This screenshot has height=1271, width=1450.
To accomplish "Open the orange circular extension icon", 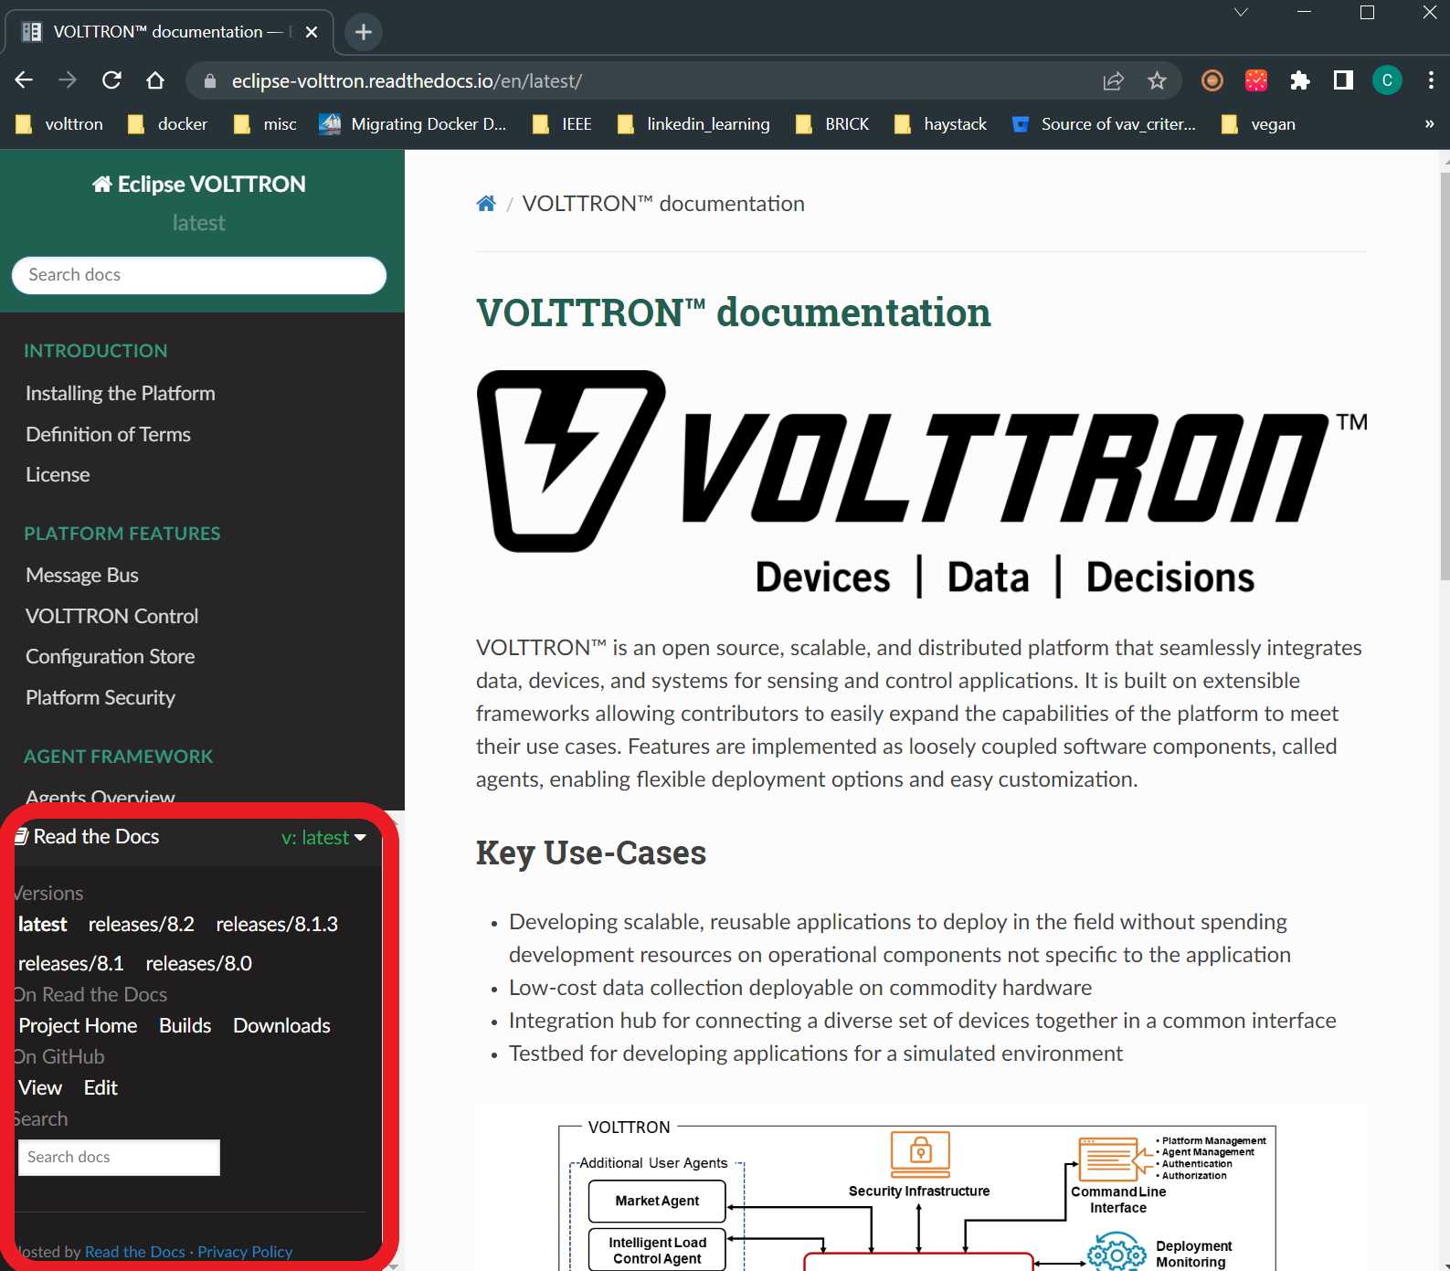I will (x=1212, y=80).
